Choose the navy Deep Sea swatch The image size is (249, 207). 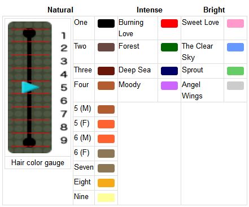(169, 71)
